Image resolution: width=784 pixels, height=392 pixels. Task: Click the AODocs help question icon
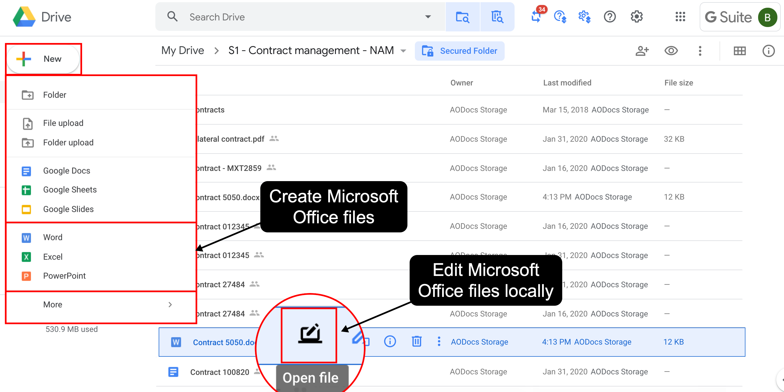560,17
